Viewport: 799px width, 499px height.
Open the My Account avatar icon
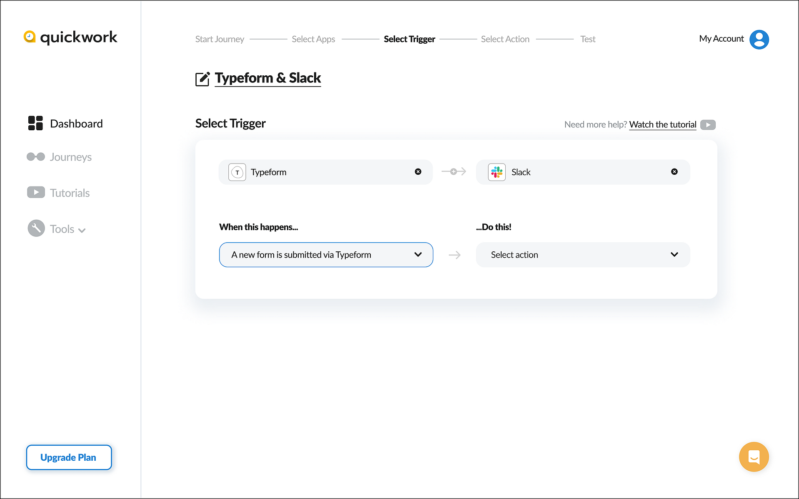click(x=759, y=40)
